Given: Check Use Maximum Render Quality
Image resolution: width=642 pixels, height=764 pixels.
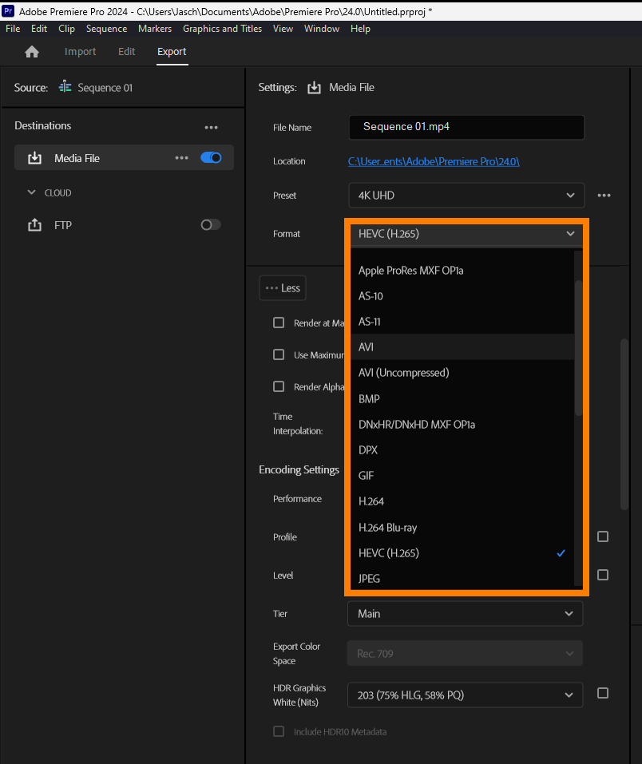Looking at the screenshot, I should point(279,354).
